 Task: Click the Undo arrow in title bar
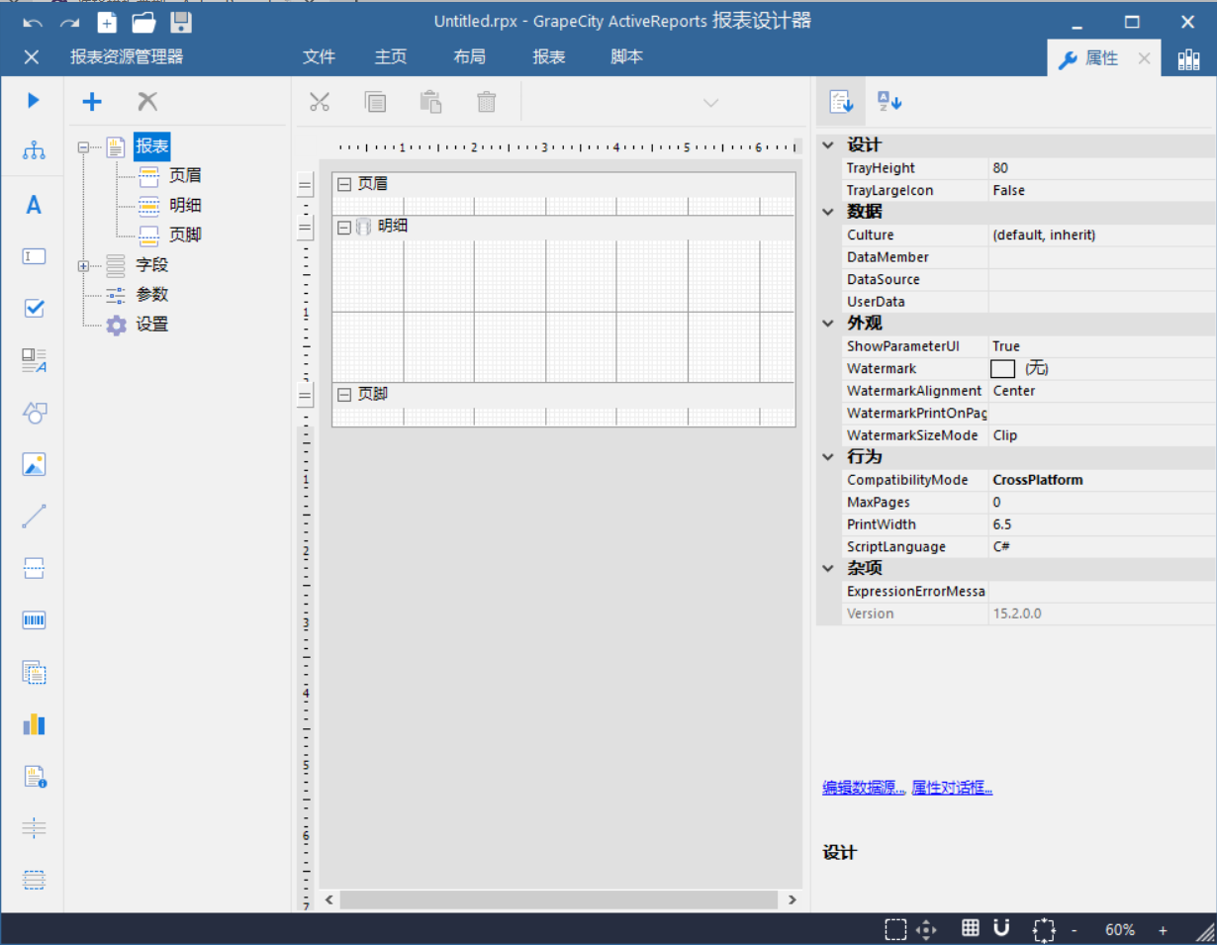(33, 23)
